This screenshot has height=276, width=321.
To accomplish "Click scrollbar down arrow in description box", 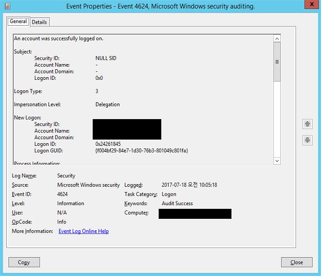I will click(x=277, y=161).
